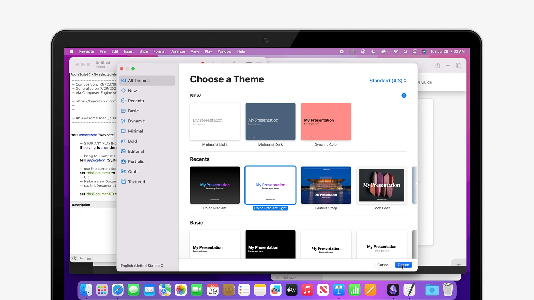
Task: Select the Textured themes category
Action: click(x=136, y=182)
